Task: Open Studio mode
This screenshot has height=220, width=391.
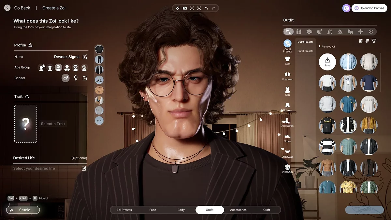Action: [x=23, y=210]
